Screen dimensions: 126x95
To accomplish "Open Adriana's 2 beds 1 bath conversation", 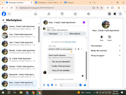I will click(x=19, y=68).
